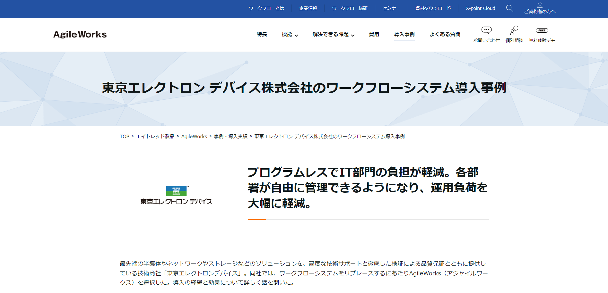Click 資料ダウンロード in top bar

click(x=433, y=8)
